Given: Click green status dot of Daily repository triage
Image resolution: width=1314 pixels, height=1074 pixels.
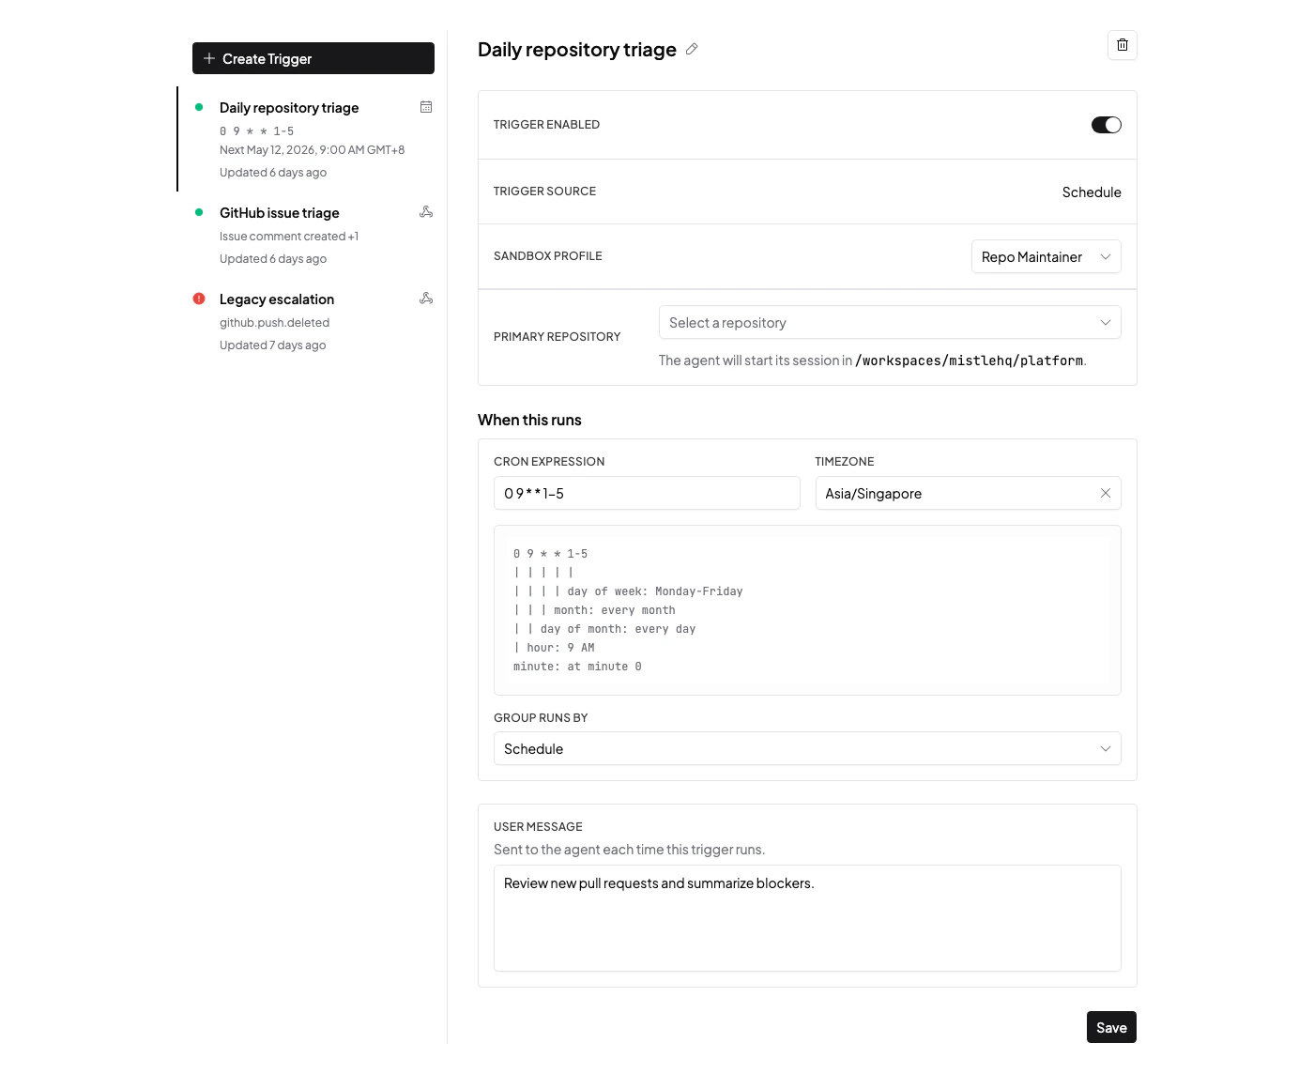Looking at the screenshot, I should (199, 107).
